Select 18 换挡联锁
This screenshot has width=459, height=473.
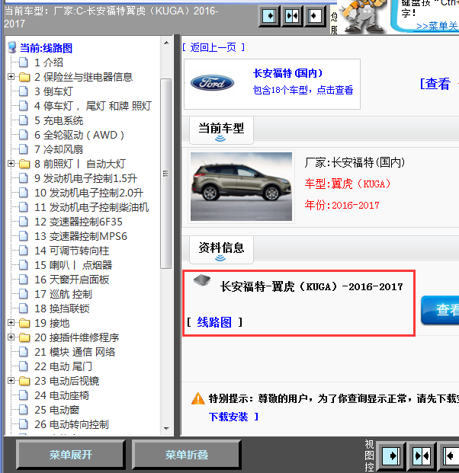(x=62, y=308)
